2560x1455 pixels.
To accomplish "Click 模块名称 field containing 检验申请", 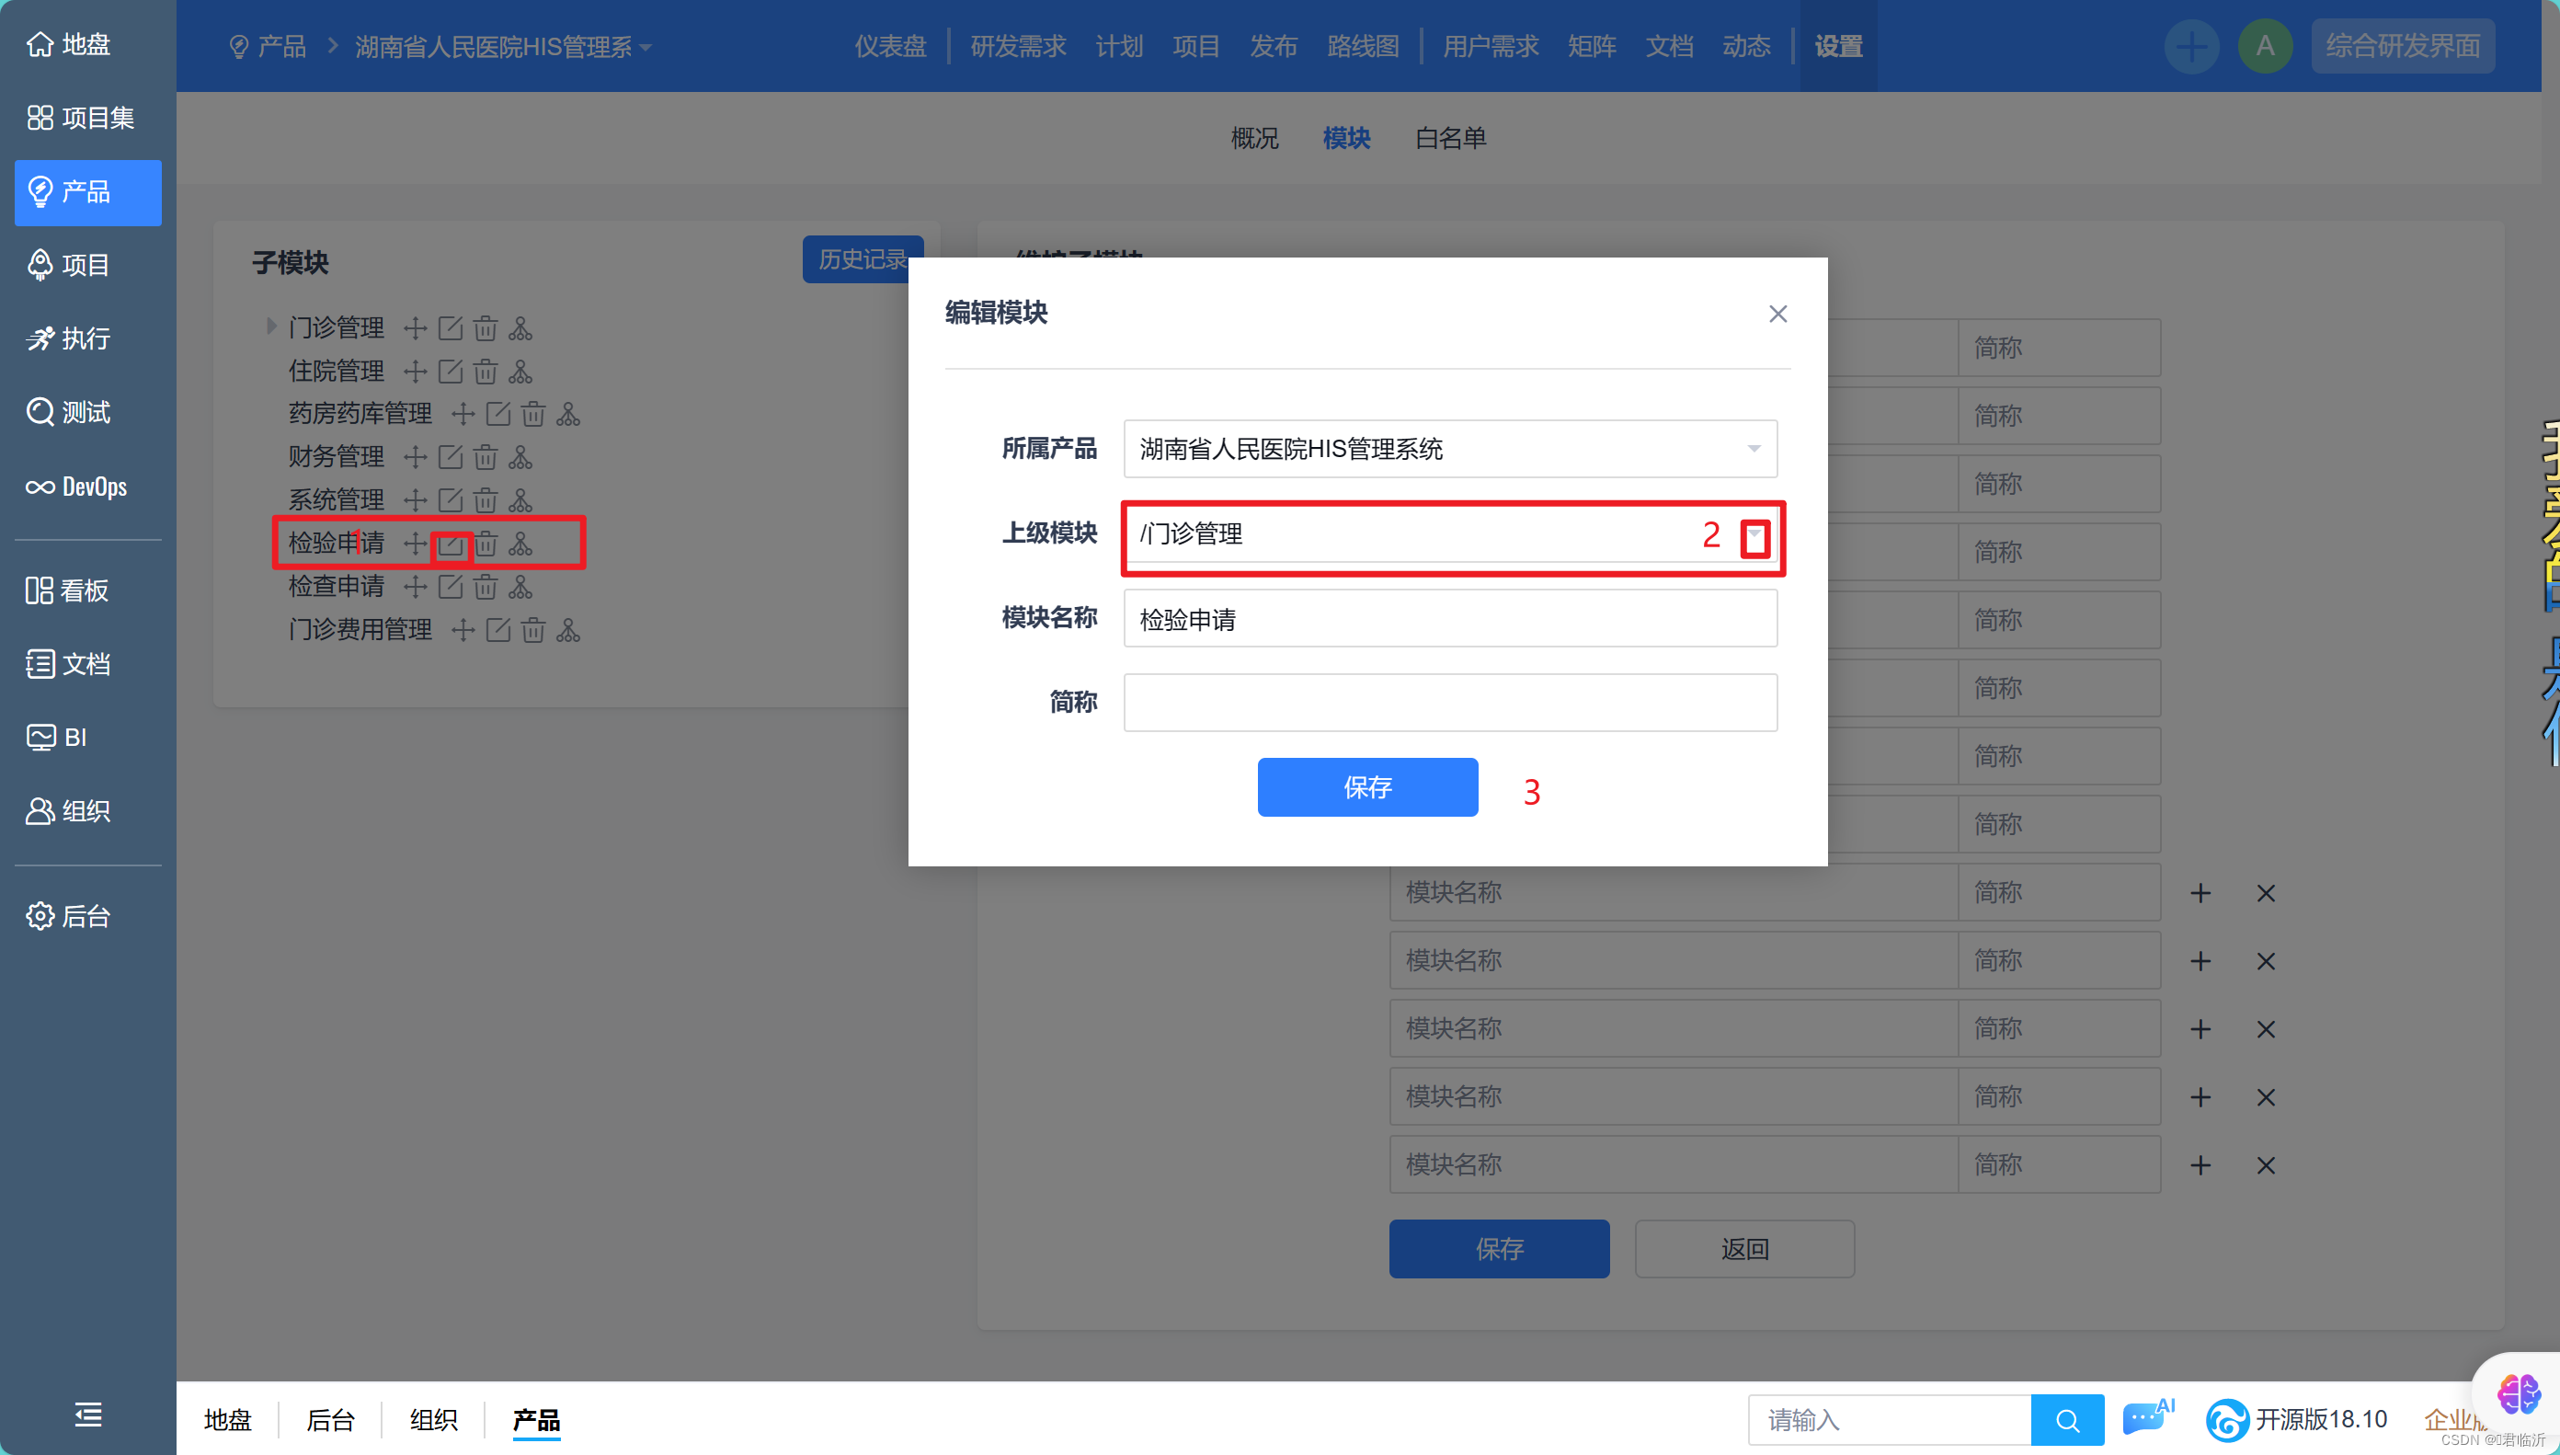I will point(1449,619).
